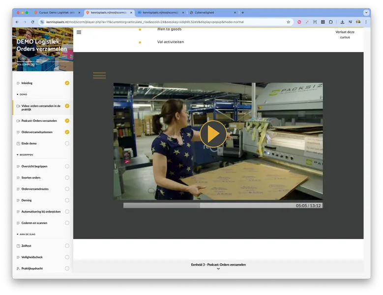This screenshot has height=295, width=383.
Task: Reload the current page
Action: point(33,22)
